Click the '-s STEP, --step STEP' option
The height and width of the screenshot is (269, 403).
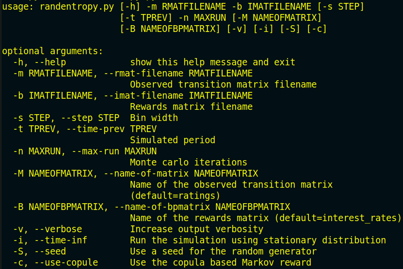click(66, 118)
